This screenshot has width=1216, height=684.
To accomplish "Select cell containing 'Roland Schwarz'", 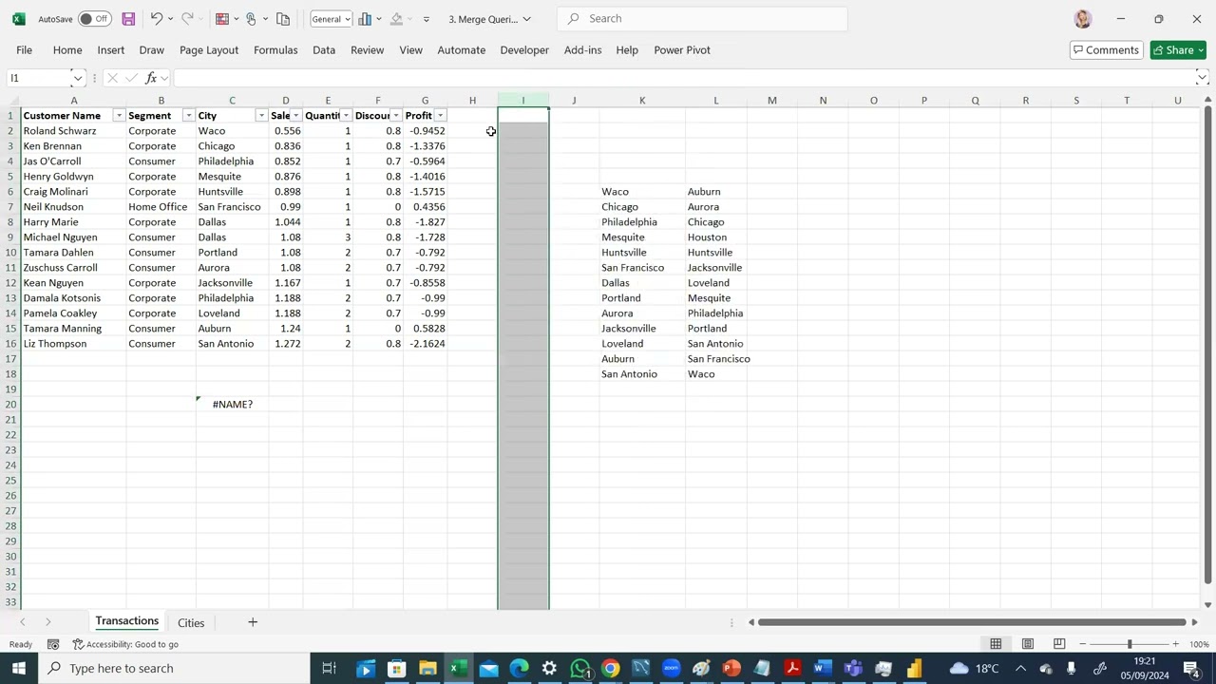I will coord(73,131).
